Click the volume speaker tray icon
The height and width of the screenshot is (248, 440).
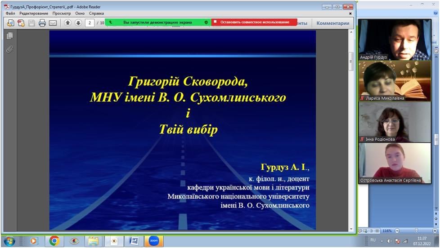point(389,241)
